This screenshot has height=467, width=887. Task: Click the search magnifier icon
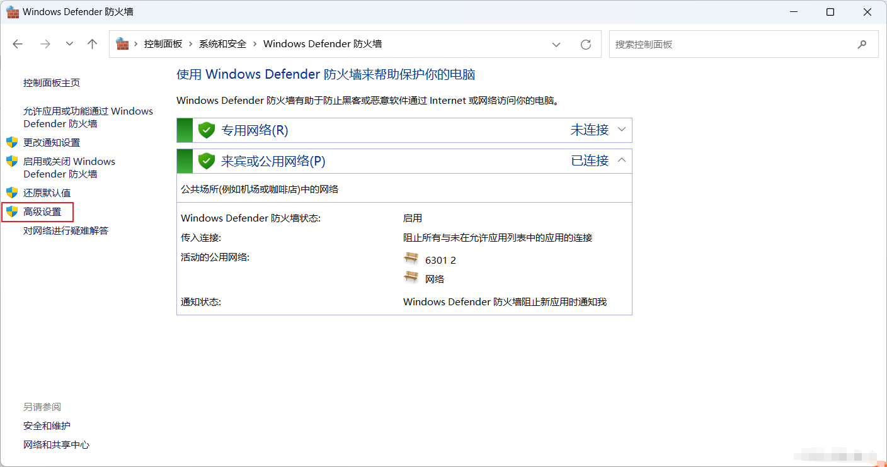click(862, 44)
